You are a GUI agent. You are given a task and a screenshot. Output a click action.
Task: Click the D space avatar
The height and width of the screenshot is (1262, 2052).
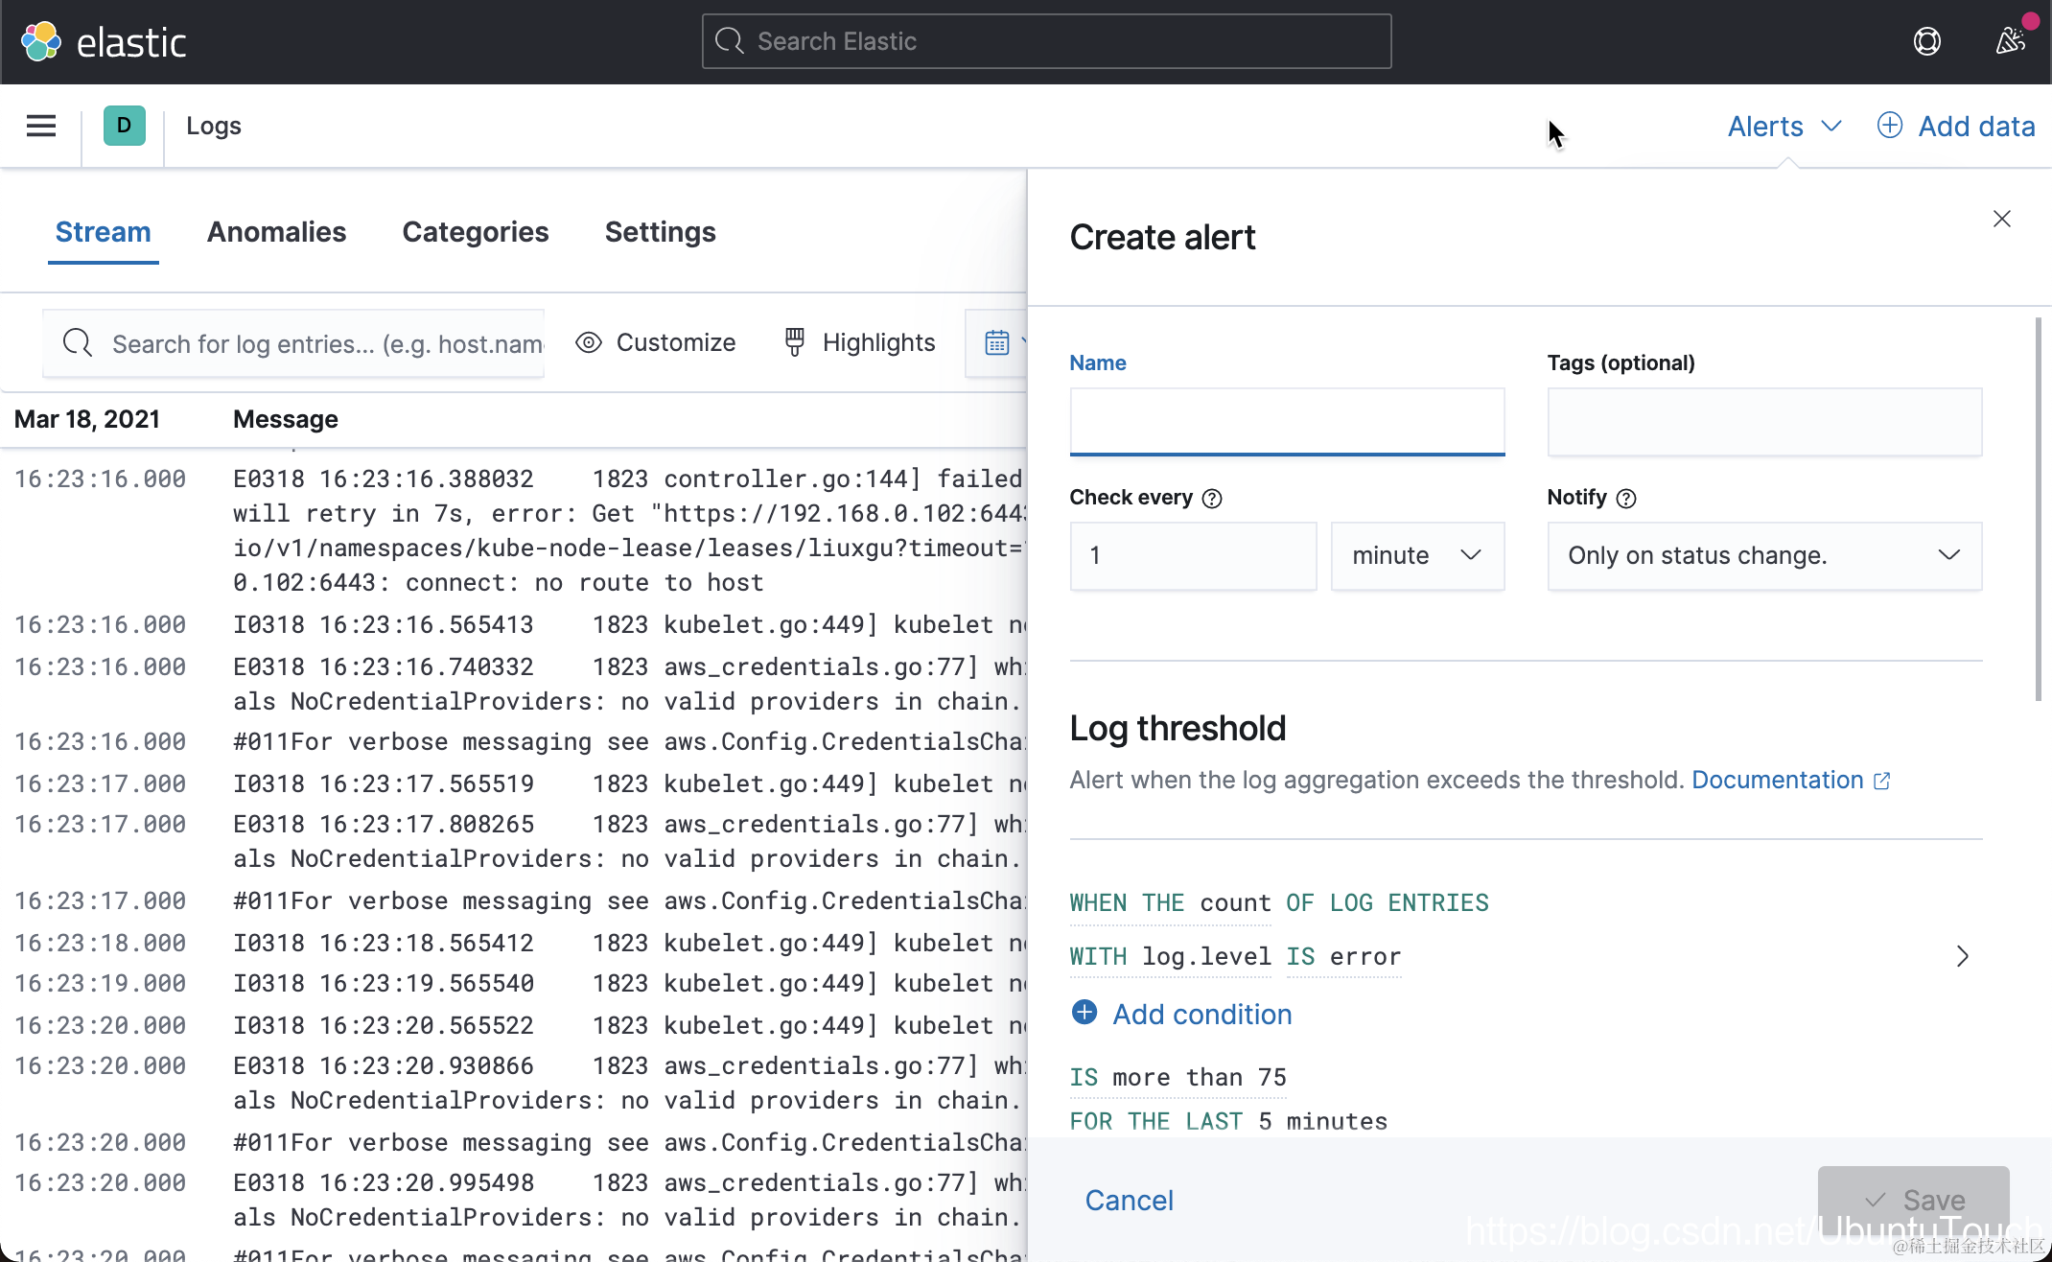(x=124, y=126)
